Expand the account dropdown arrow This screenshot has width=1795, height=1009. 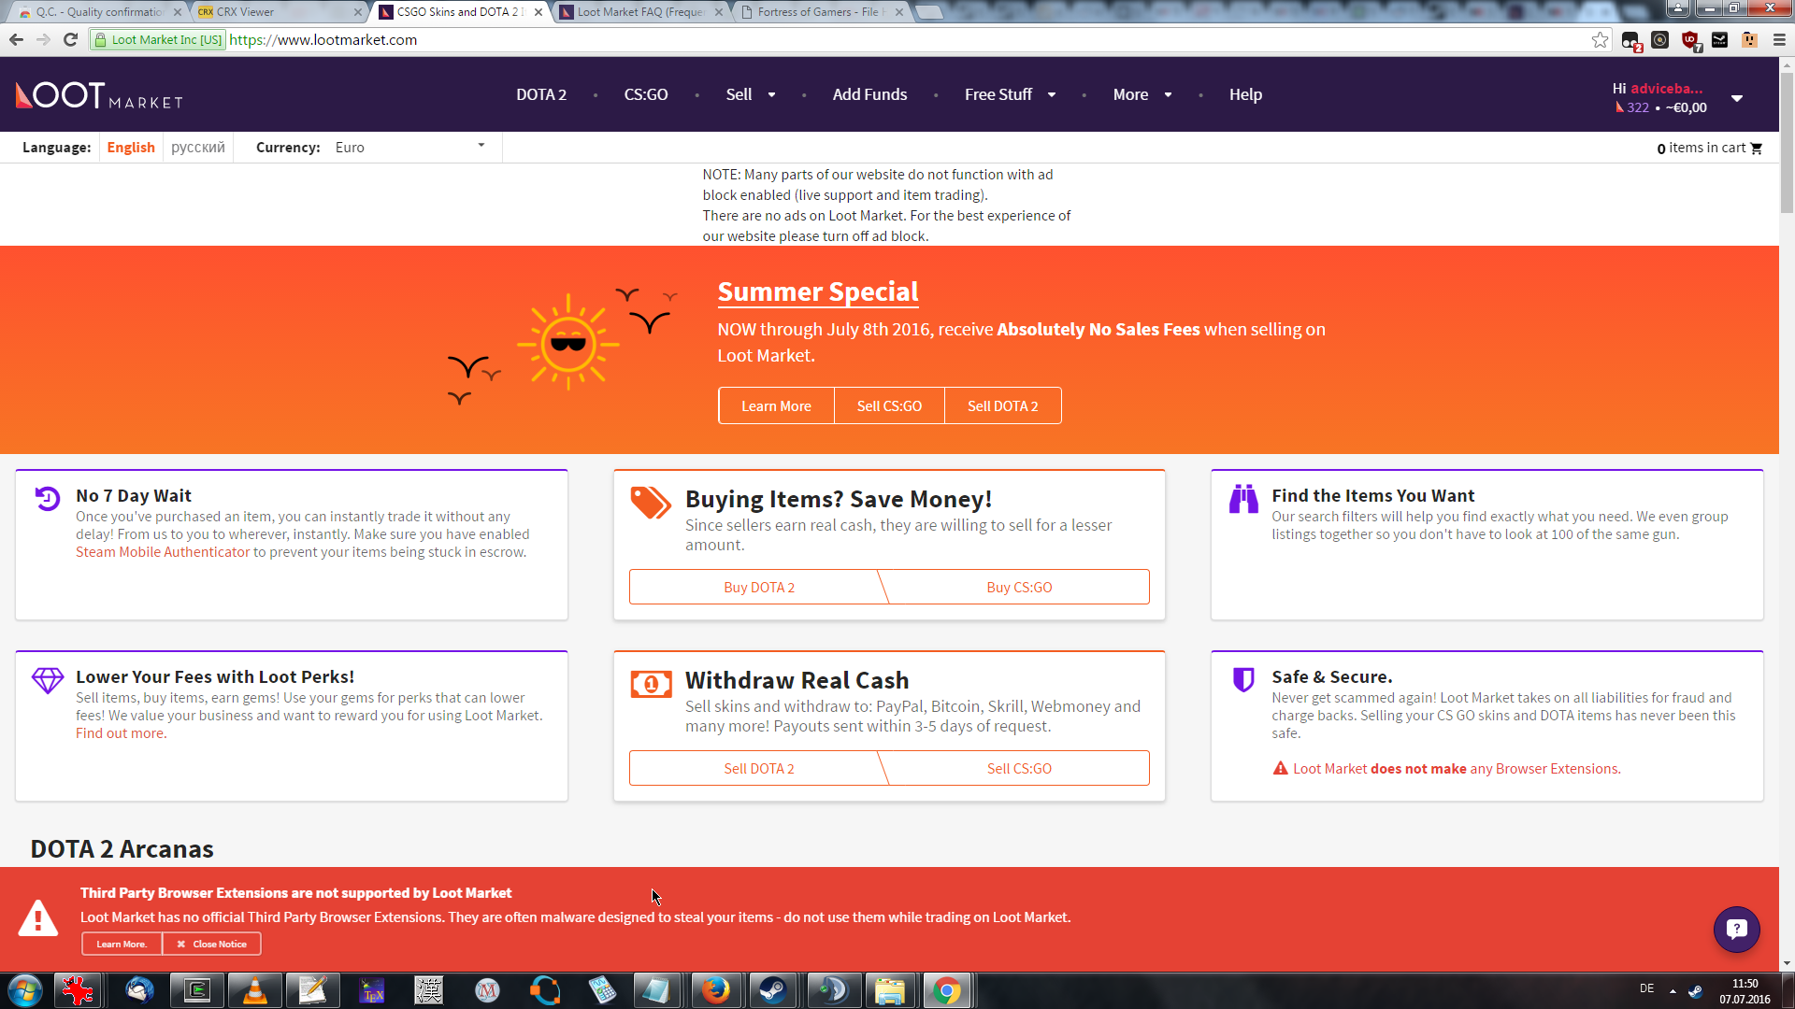point(1736,98)
